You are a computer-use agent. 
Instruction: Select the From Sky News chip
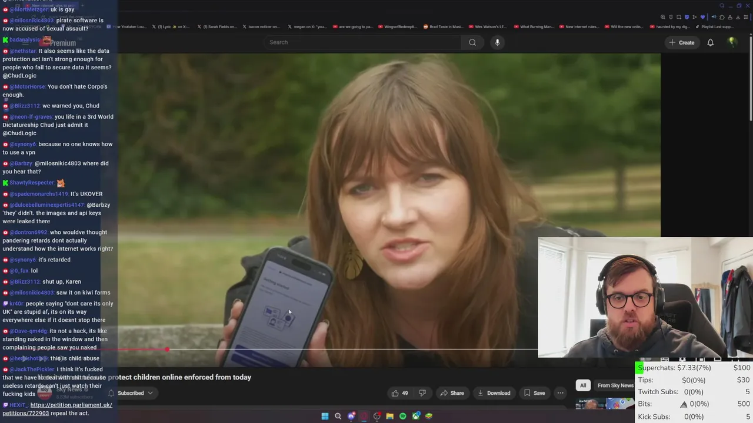615,385
